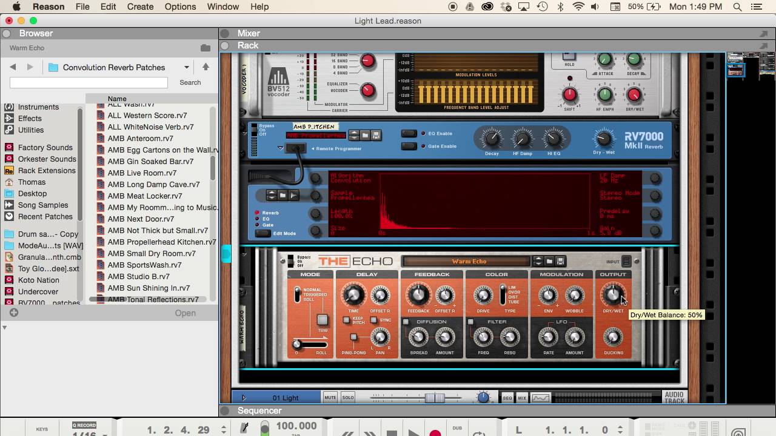The image size is (776, 436).
Task: Click the Open button in Browser
Action: [186, 313]
